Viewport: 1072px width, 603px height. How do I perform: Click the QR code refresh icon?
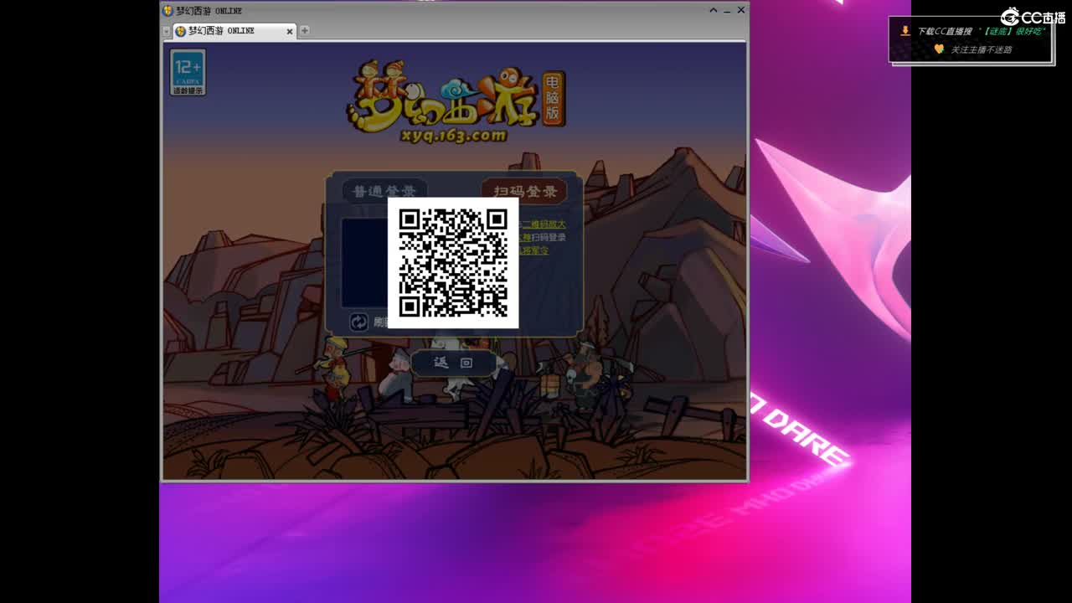358,322
